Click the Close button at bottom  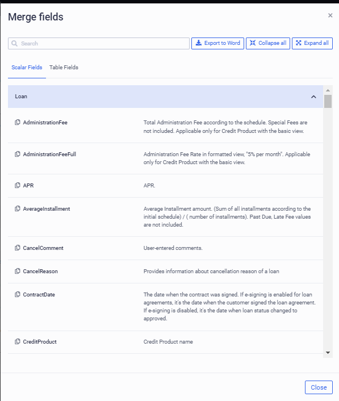tap(319, 387)
